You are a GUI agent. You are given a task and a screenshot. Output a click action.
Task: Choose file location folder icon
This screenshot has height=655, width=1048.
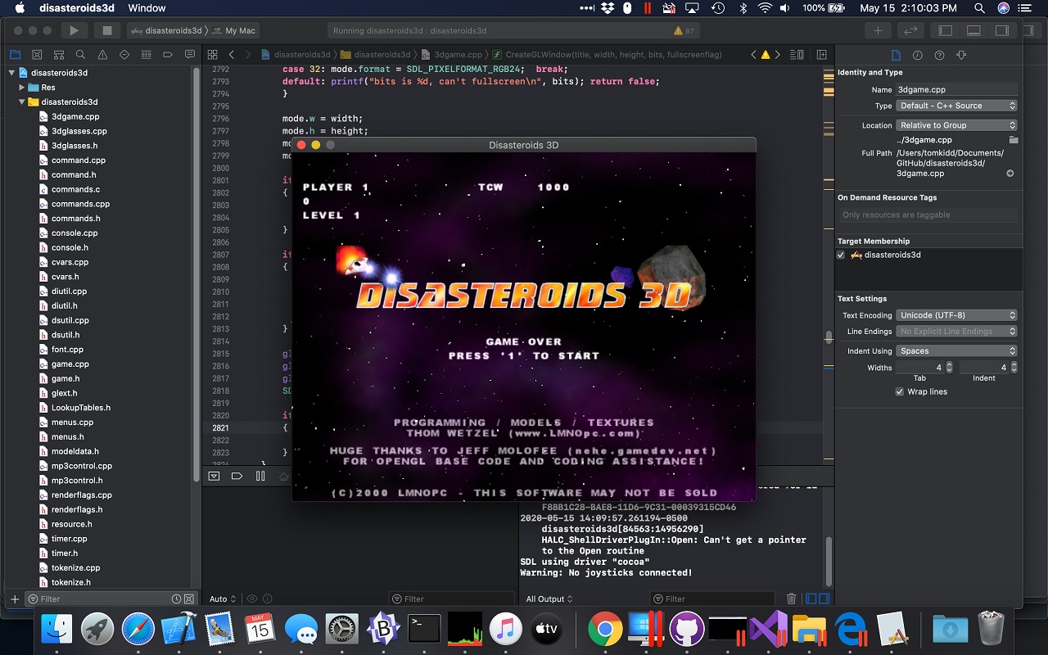coord(1013,140)
